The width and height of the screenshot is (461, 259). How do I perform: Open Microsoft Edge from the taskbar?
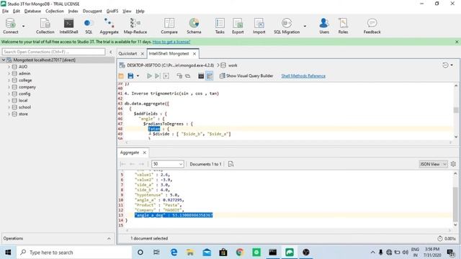174,253
